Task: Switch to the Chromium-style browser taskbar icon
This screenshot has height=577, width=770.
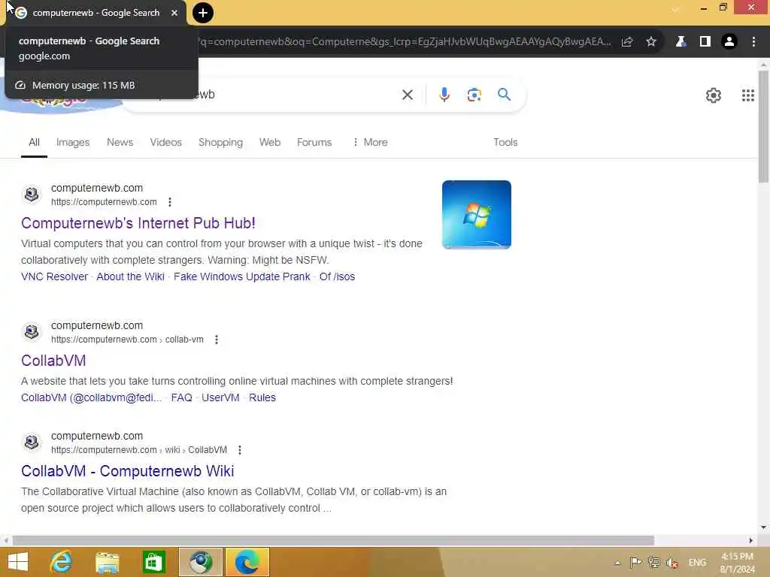Action: click(200, 562)
